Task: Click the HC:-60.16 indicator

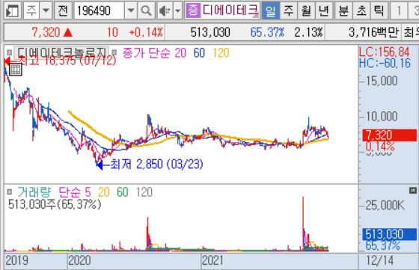Action: 385,64
